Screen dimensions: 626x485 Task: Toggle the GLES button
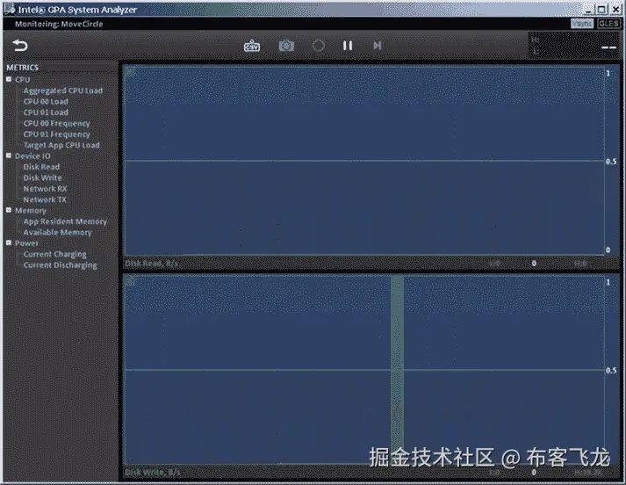tap(608, 24)
